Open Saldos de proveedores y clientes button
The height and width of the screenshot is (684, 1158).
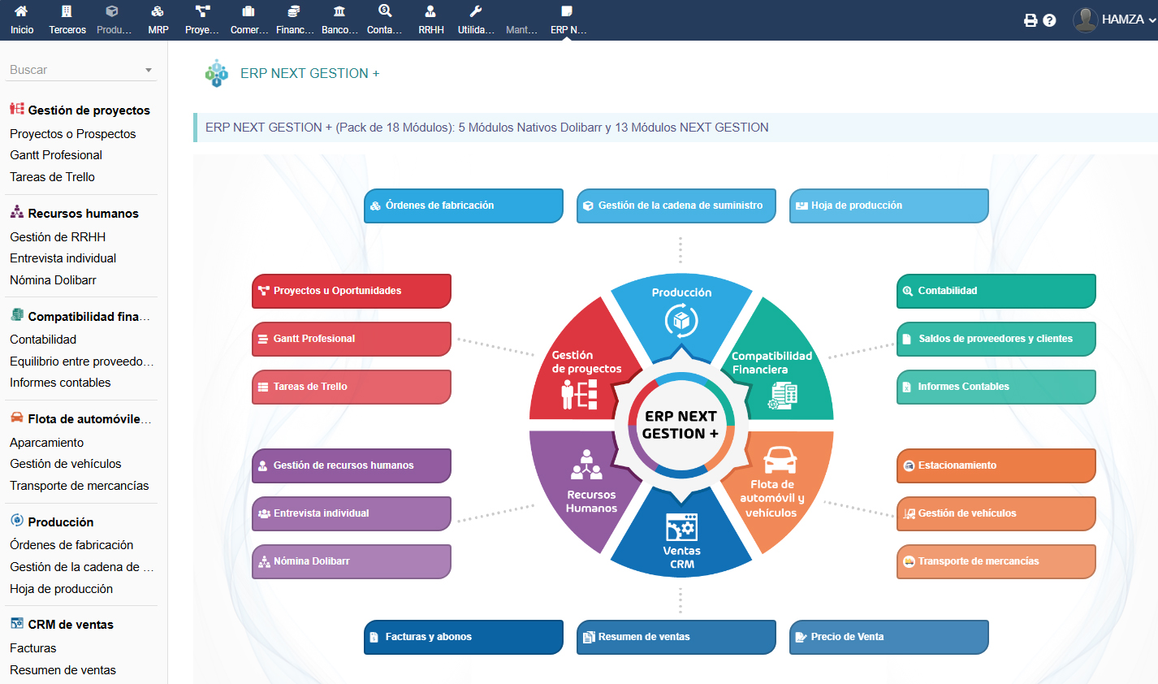click(996, 339)
